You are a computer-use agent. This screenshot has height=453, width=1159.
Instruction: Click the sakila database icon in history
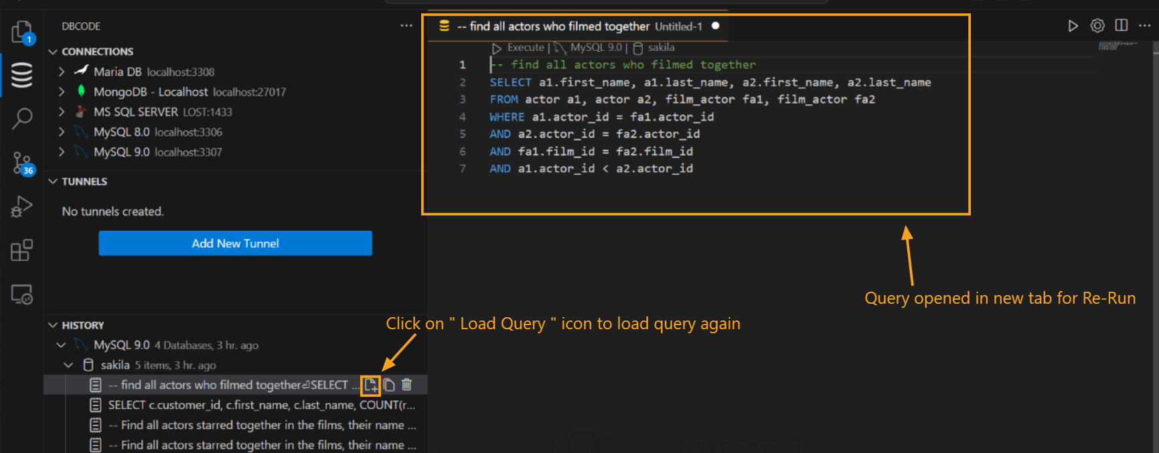pos(88,365)
